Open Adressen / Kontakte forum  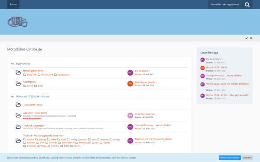pyautogui.click(x=35, y=113)
